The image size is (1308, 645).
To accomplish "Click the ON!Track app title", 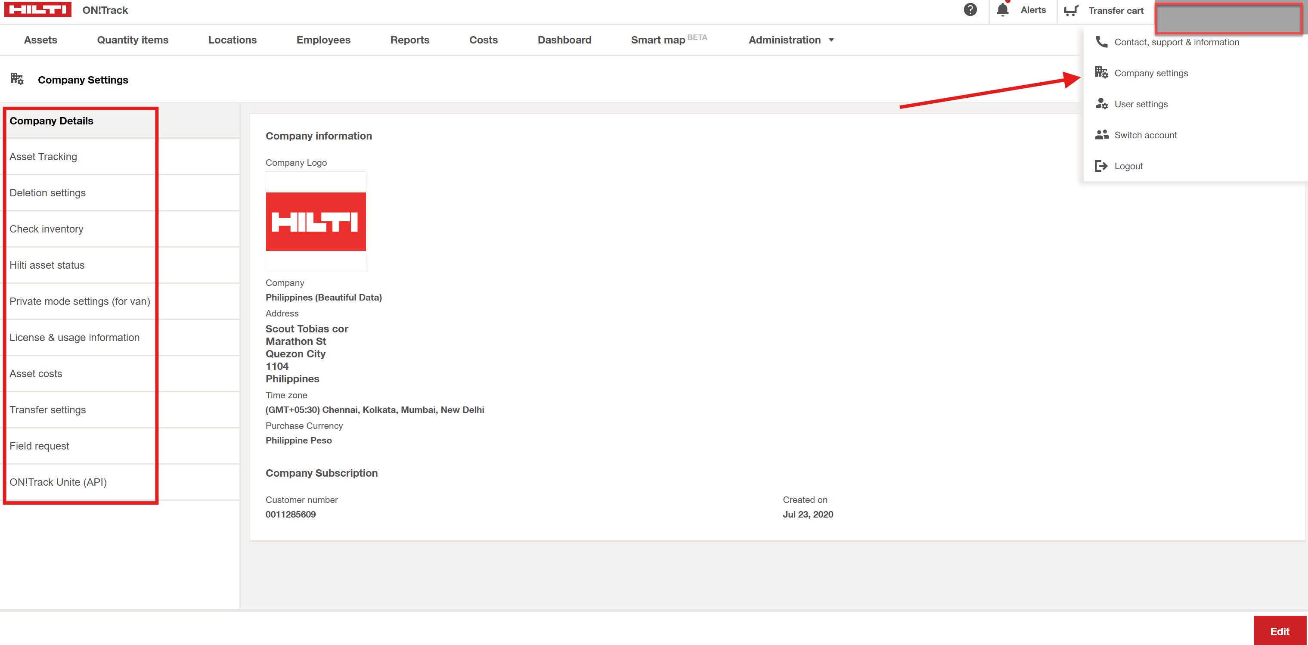I will tap(105, 10).
